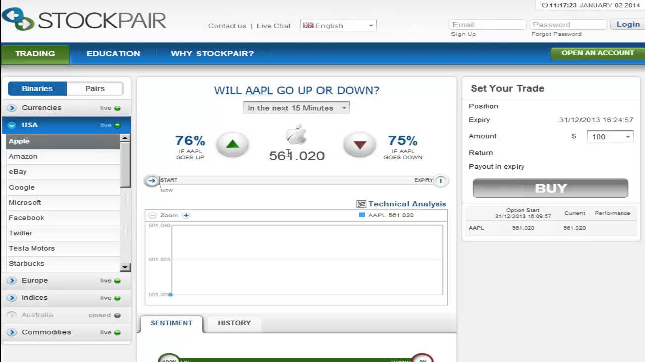This screenshot has height=362, width=645.
Task: Click the 76% IF AAPL GOES UP text
Action: 190,147
